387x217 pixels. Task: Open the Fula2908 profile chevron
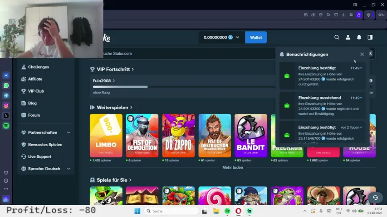tap(114, 81)
